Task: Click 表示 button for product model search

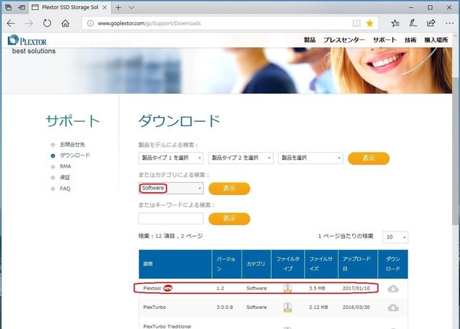Action: tap(369, 158)
